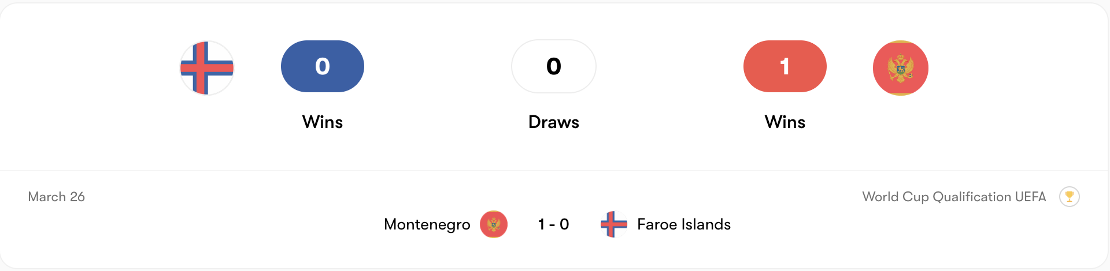Click Montenegro's goal number 1 in score
Screen dimensions: 1110x271
(541, 224)
